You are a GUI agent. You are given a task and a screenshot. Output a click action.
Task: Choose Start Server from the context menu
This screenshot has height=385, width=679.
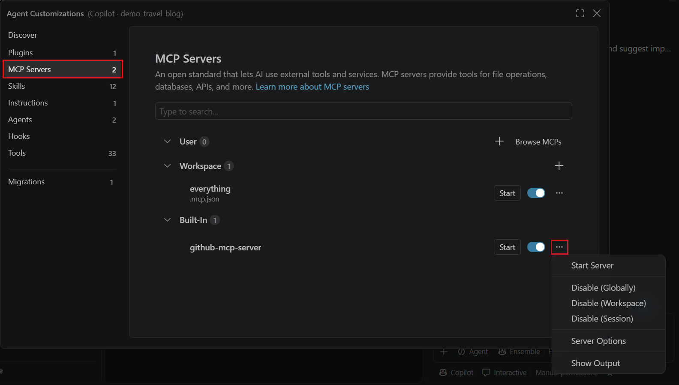(x=609, y=265)
